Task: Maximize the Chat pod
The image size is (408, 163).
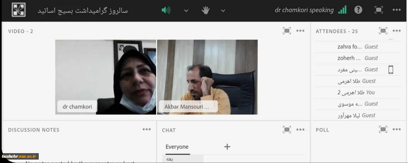Action: point(287,130)
